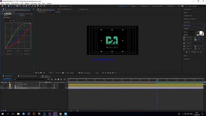206x116 pixels.
Task: Click the Save button under the curves
Action: [x=9, y=54]
